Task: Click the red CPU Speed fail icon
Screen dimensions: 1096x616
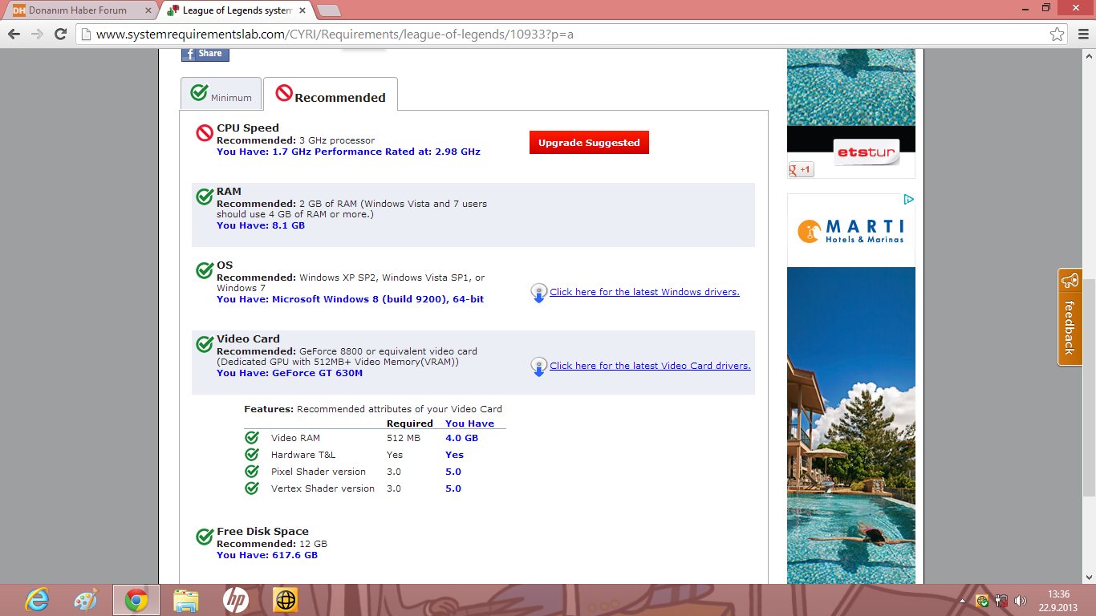Action: pos(205,133)
